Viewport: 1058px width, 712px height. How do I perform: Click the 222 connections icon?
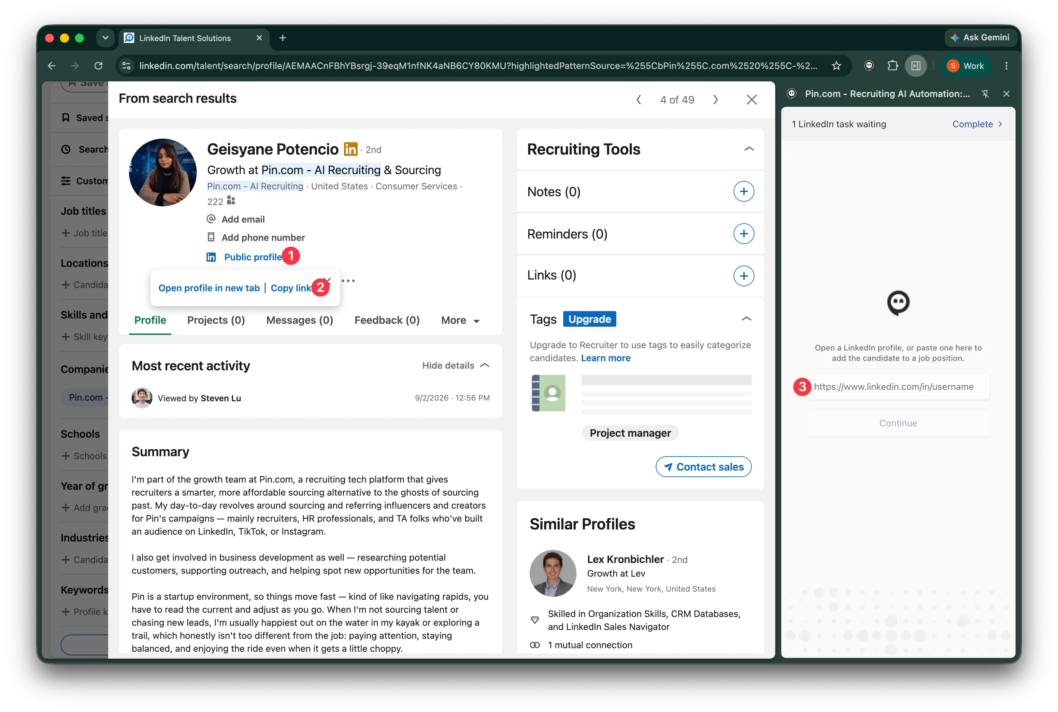click(x=231, y=201)
